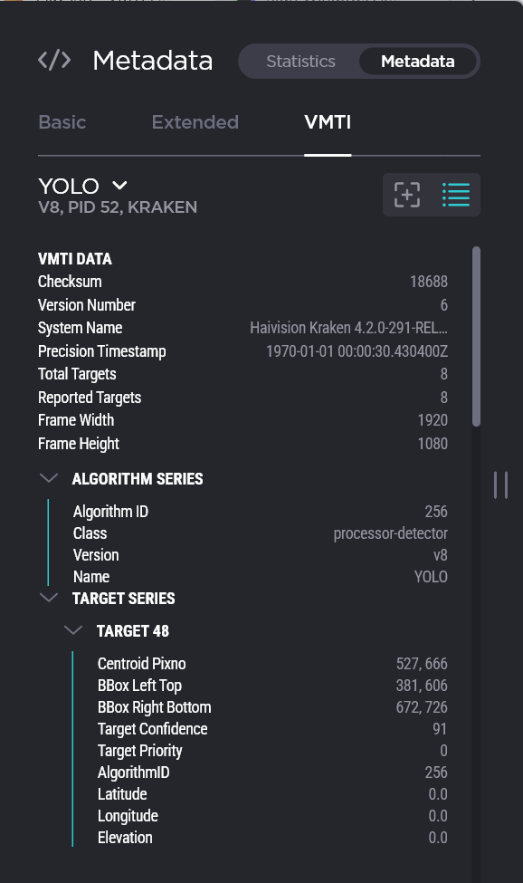Select the Precision Timestamp row
This screenshot has width=523, height=883.
click(242, 351)
